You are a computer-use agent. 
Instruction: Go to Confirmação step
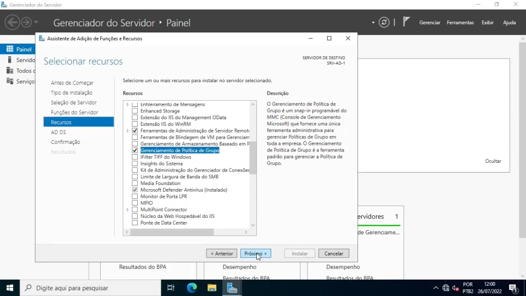pos(65,142)
